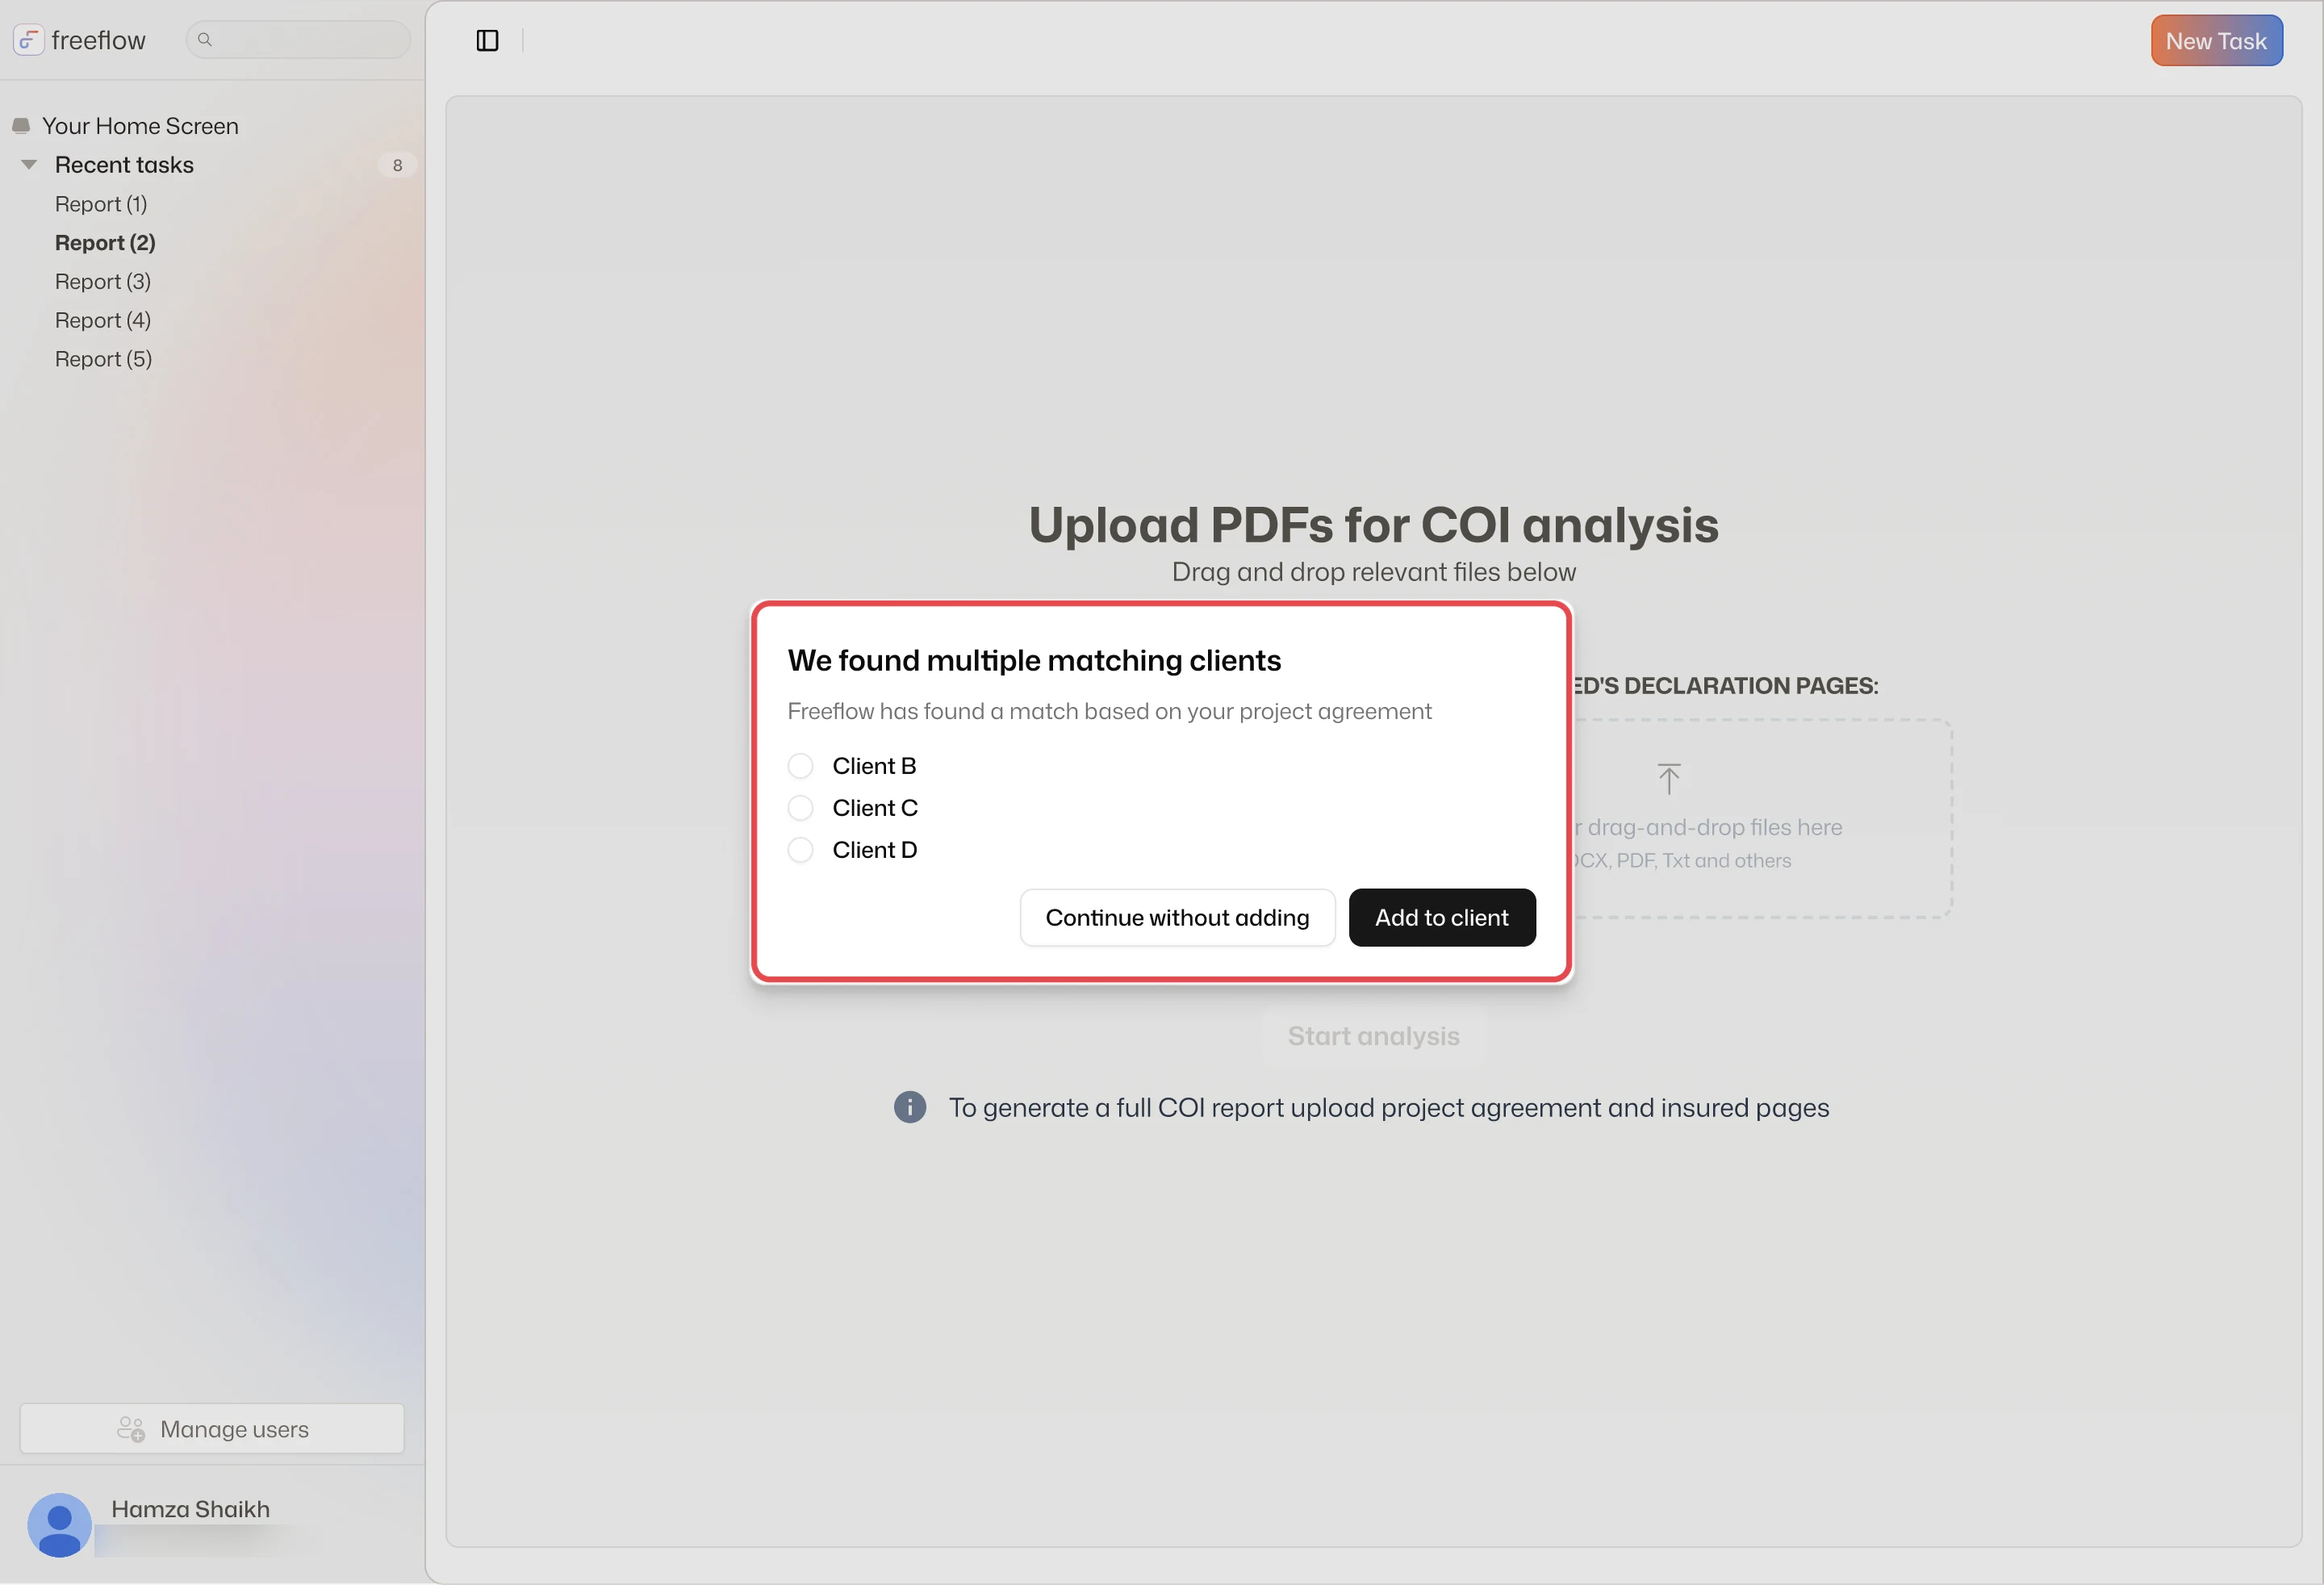Open Report (5) task
This screenshot has height=1585, width=2324.
[x=103, y=359]
